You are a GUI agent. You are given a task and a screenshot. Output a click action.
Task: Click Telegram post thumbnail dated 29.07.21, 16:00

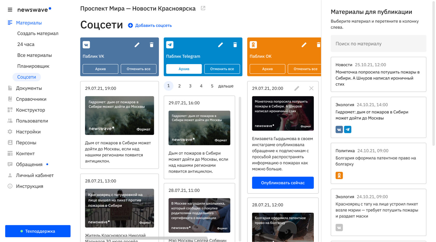[199, 128]
